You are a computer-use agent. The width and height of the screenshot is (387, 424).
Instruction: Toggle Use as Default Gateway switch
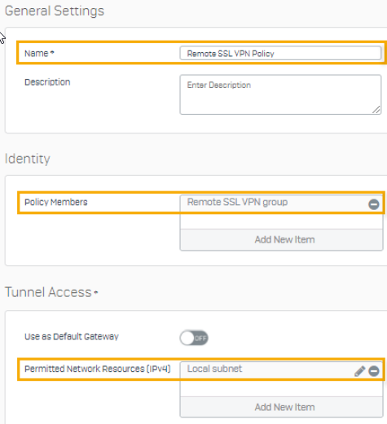coord(194,338)
